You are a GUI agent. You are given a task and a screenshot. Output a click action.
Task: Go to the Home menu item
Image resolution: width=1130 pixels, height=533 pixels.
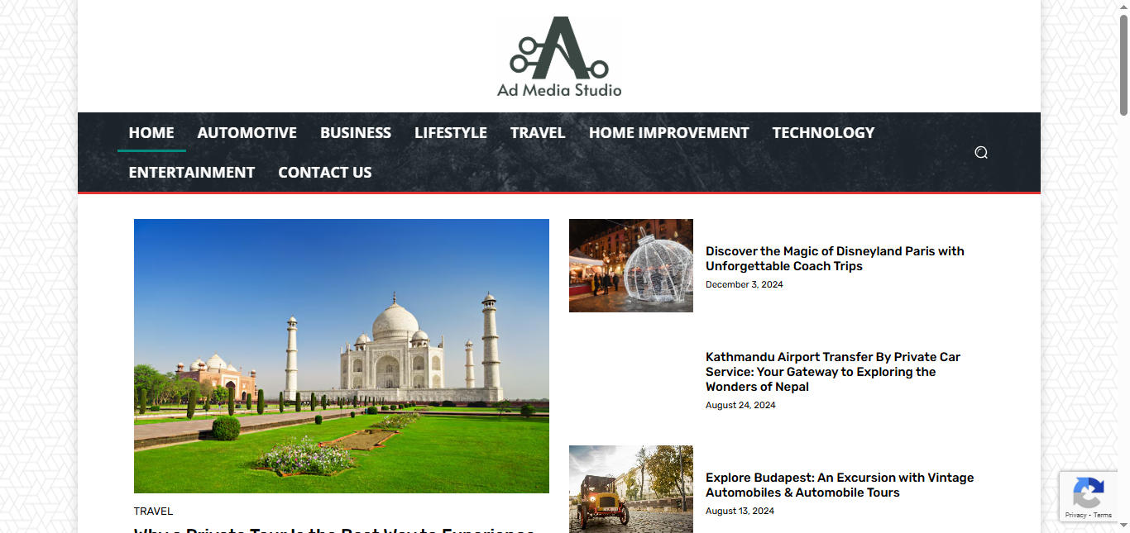coord(151,132)
